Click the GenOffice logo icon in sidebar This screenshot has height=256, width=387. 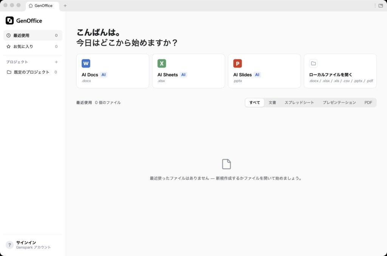tap(9, 20)
